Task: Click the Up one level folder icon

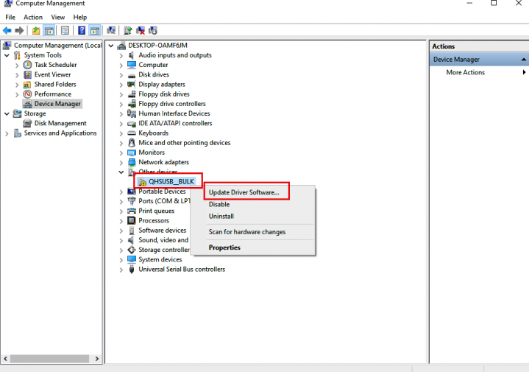Action: (x=36, y=30)
